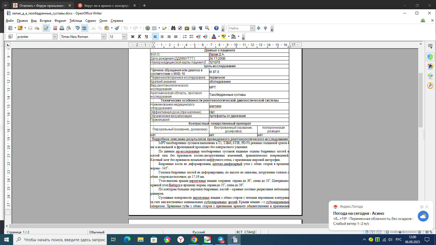Open the Help question mark icon
Image resolution: width=436 pixels, height=245 pixels.
(216, 28)
